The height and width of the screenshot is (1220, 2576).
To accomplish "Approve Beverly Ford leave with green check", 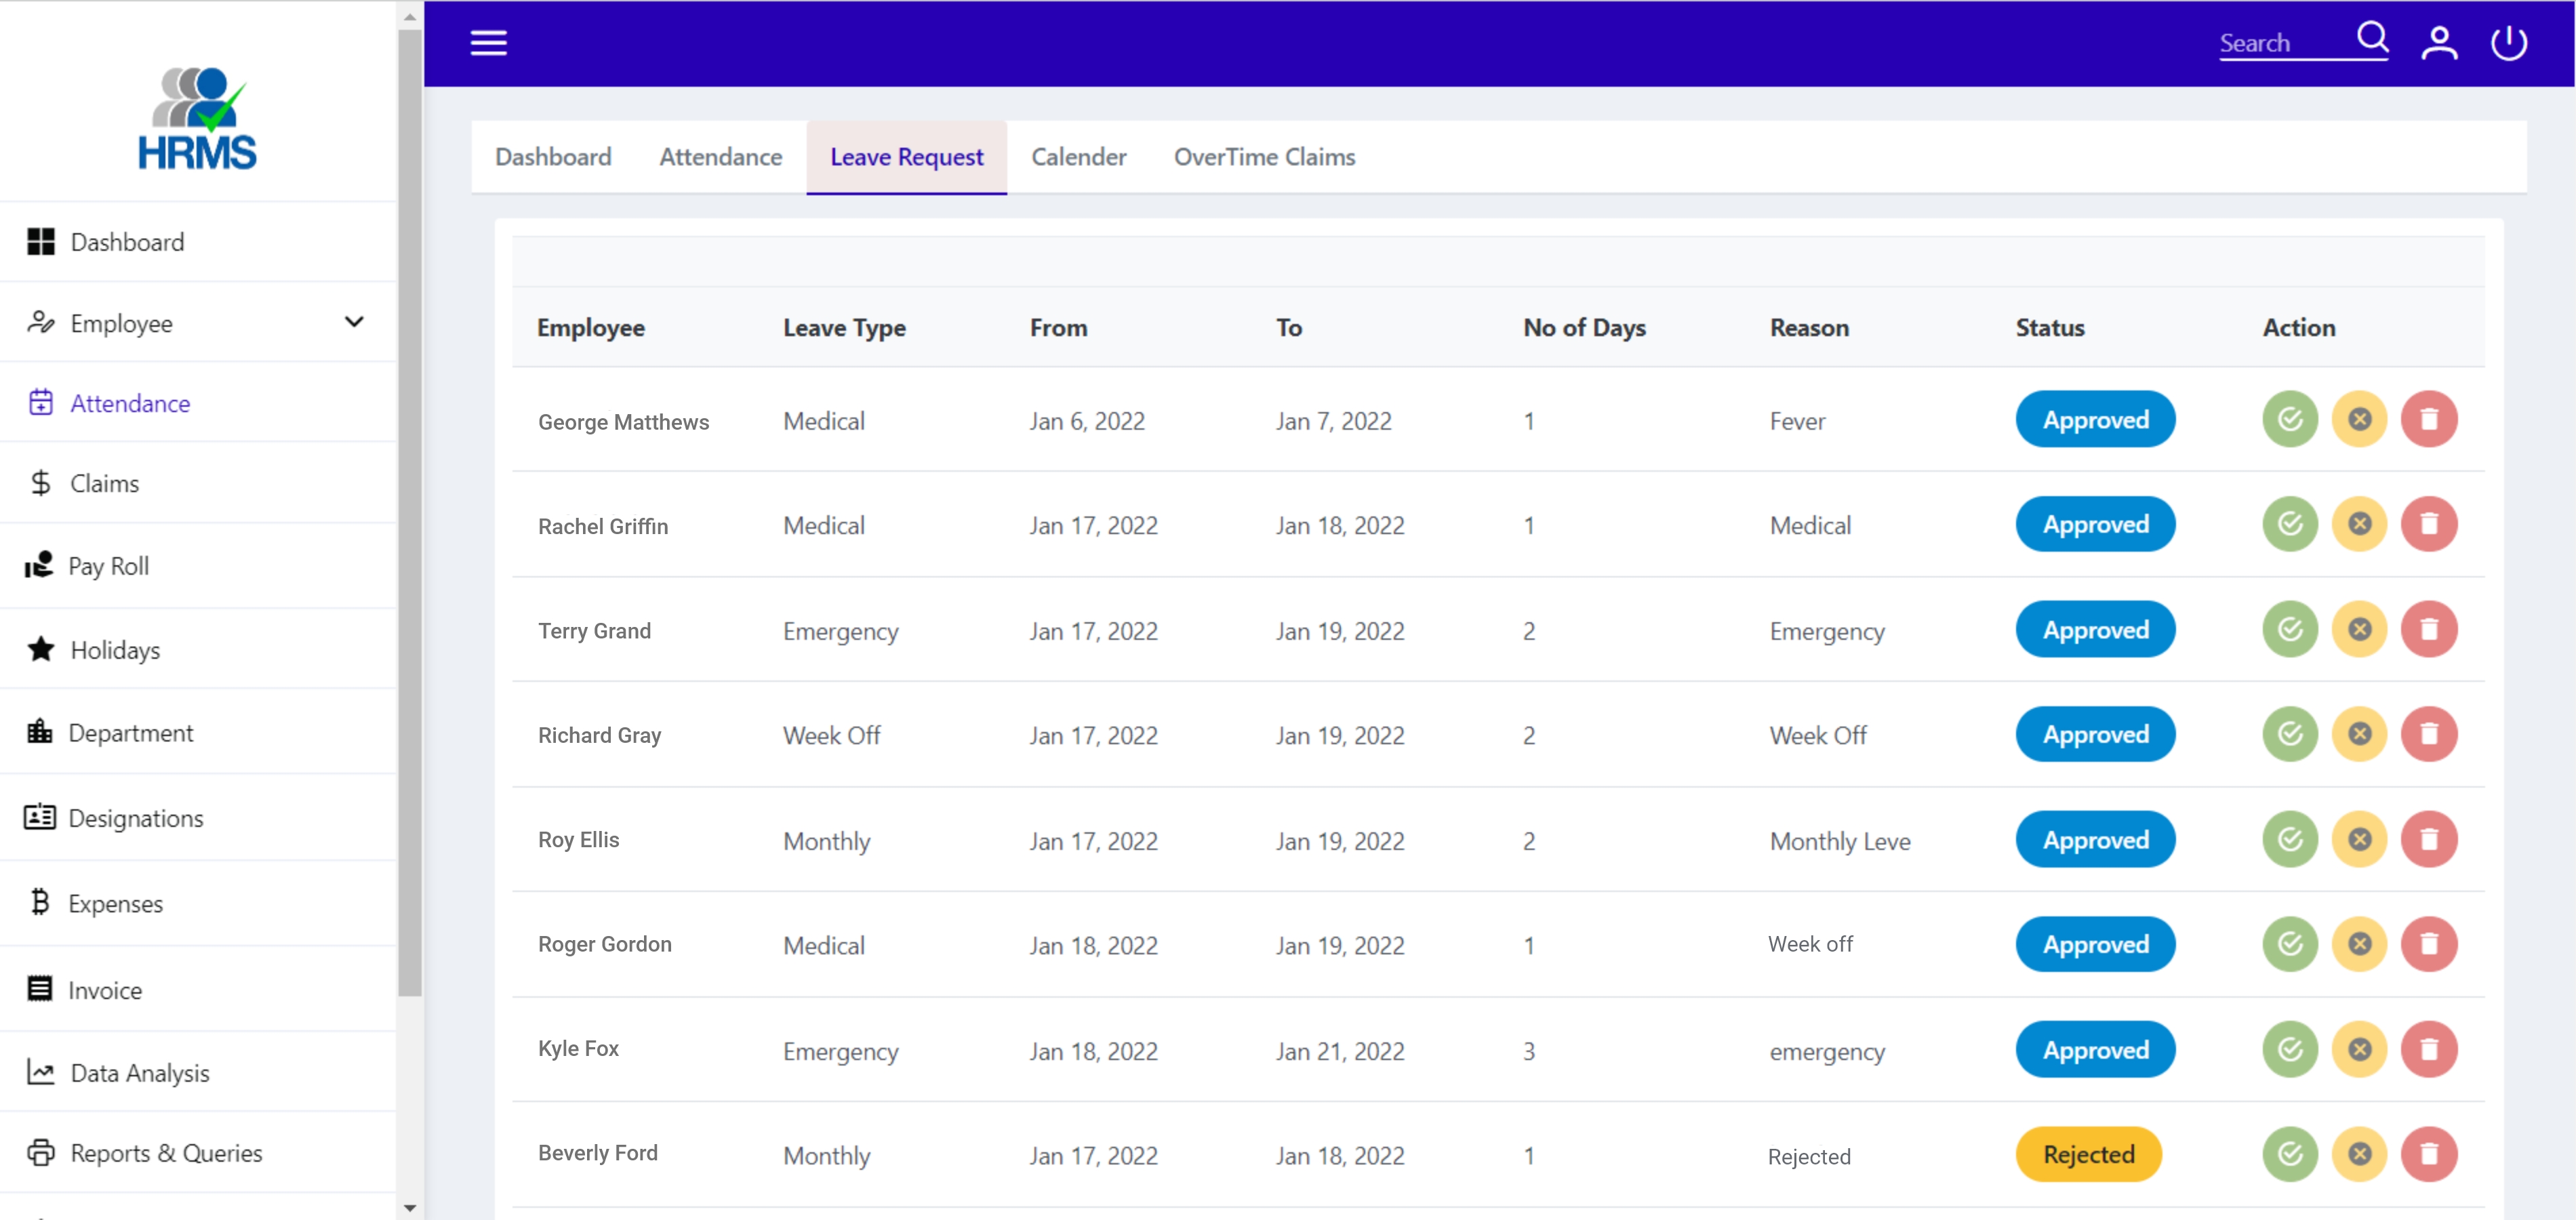I will click(2289, 1154).
